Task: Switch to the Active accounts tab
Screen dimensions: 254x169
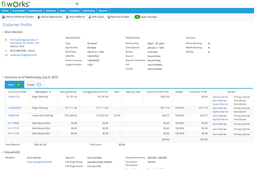Action: (x=15, y=85)
